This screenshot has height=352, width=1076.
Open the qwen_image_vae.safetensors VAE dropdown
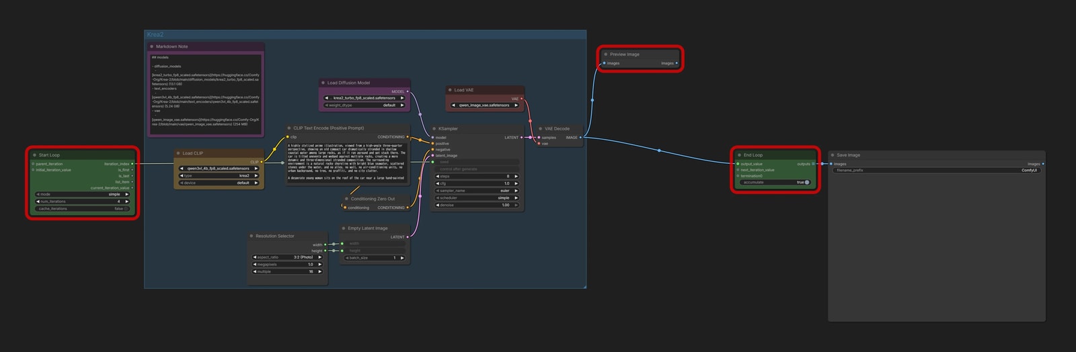(x=484, y=105)
